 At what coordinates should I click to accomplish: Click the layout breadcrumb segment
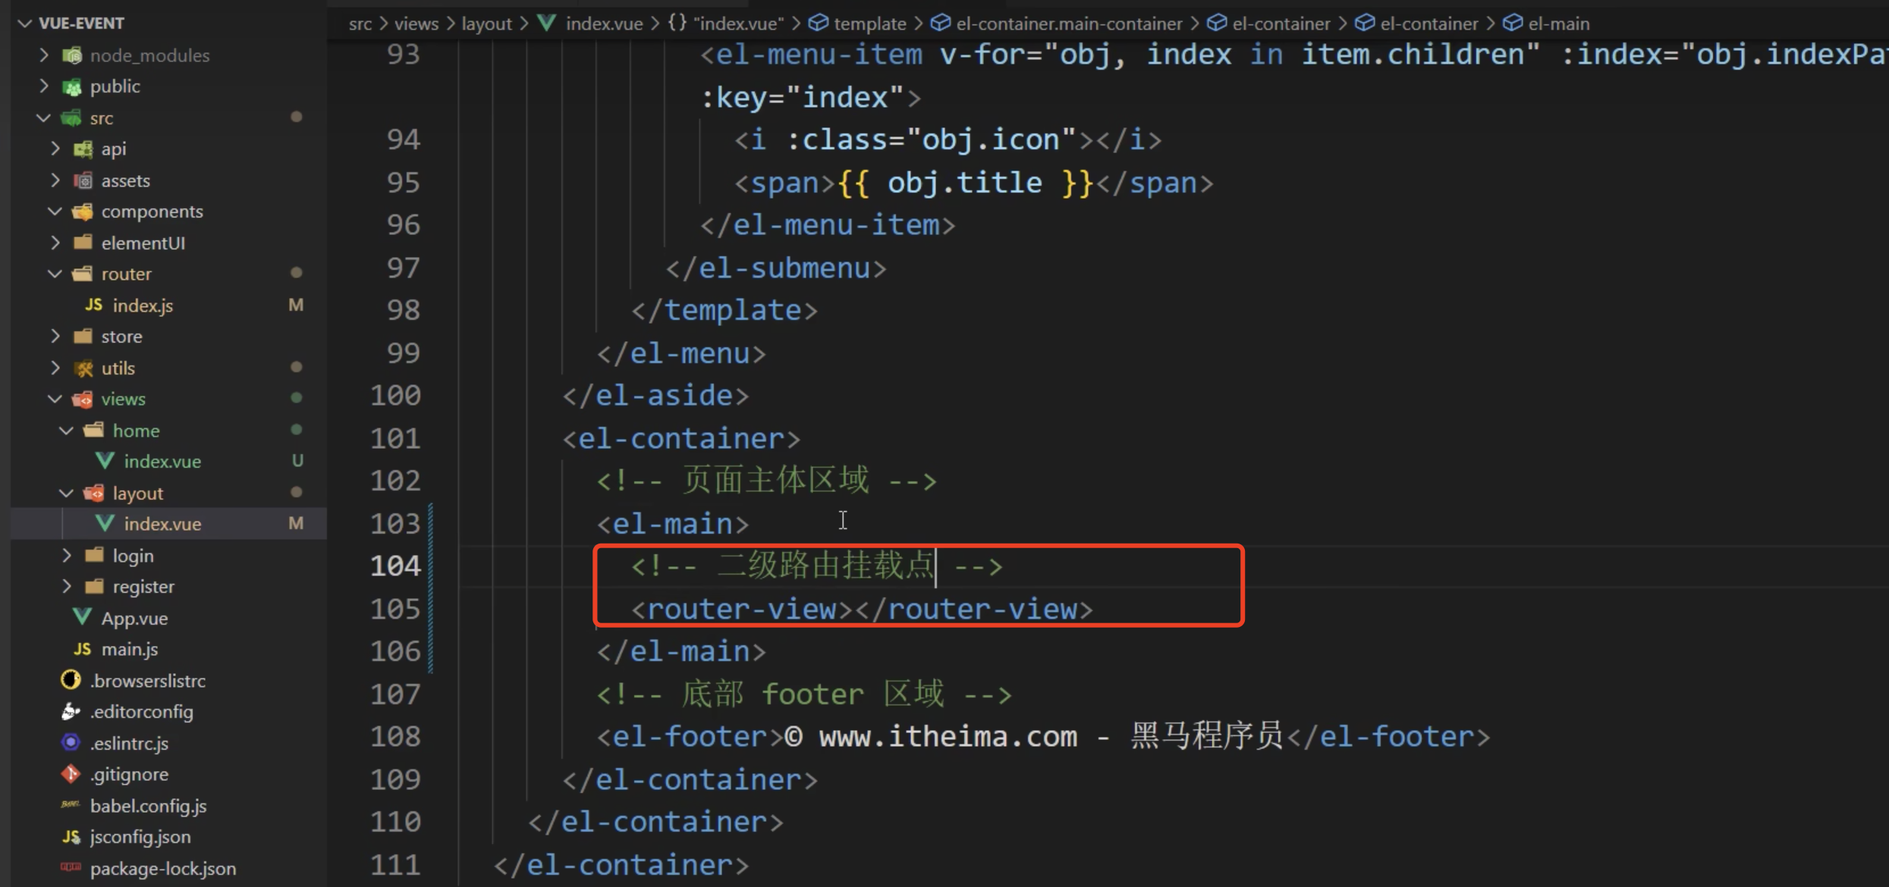(486, 24)
